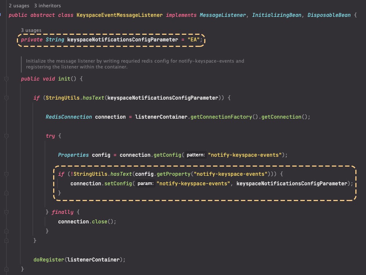Click the rendered doc comment about initializing the listener

pyautogui.click(x=135, y=64)
